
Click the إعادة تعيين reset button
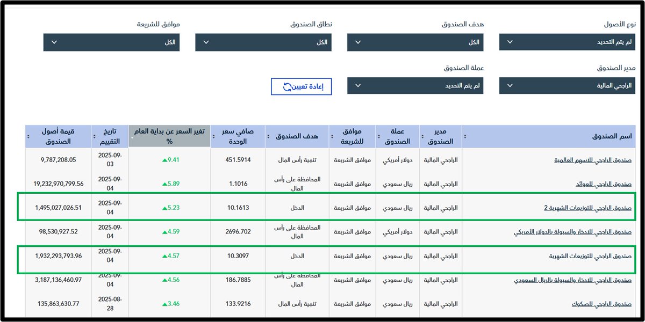click(302, 86)
